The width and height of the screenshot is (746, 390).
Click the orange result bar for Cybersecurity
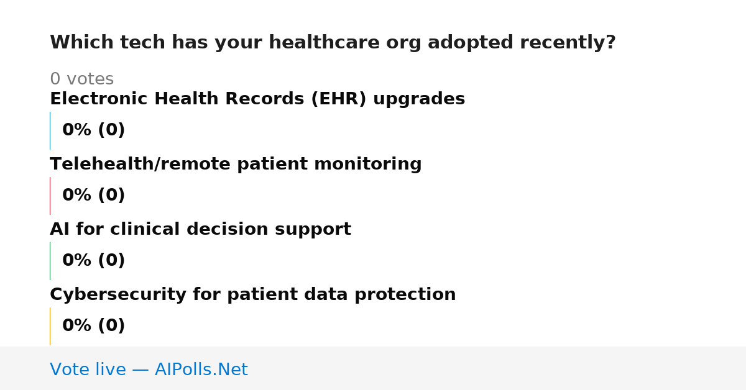pos(50,326)
